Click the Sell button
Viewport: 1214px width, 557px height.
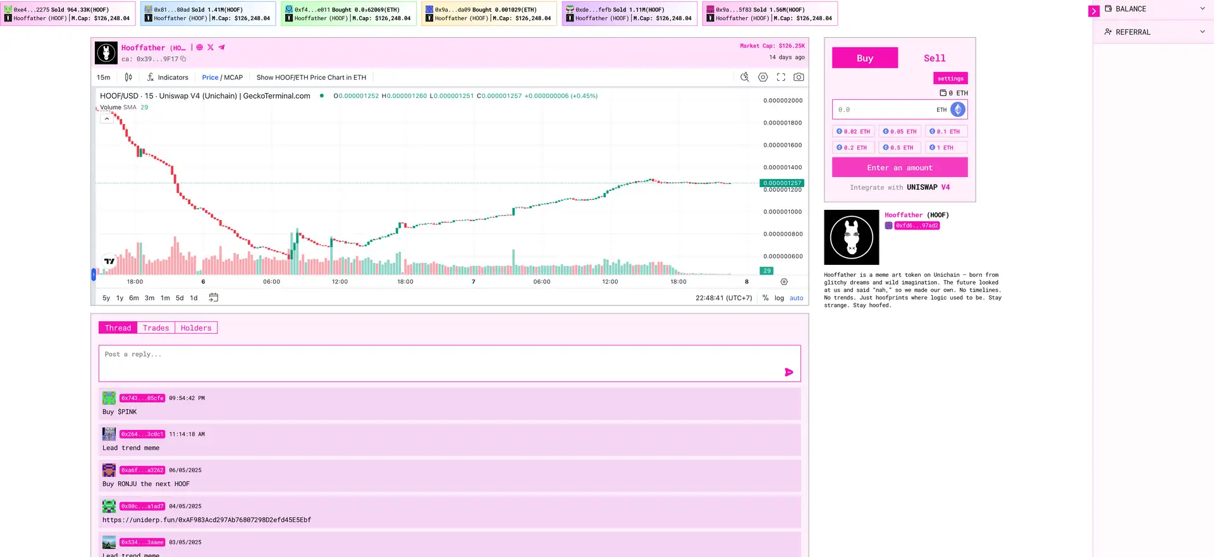[x=934, y=58]
